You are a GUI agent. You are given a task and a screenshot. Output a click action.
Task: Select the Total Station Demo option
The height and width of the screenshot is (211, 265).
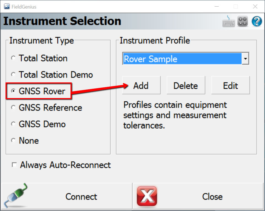click(x=13, y=75)
